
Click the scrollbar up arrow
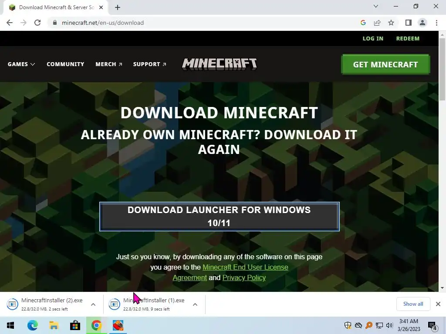[442, 34]
